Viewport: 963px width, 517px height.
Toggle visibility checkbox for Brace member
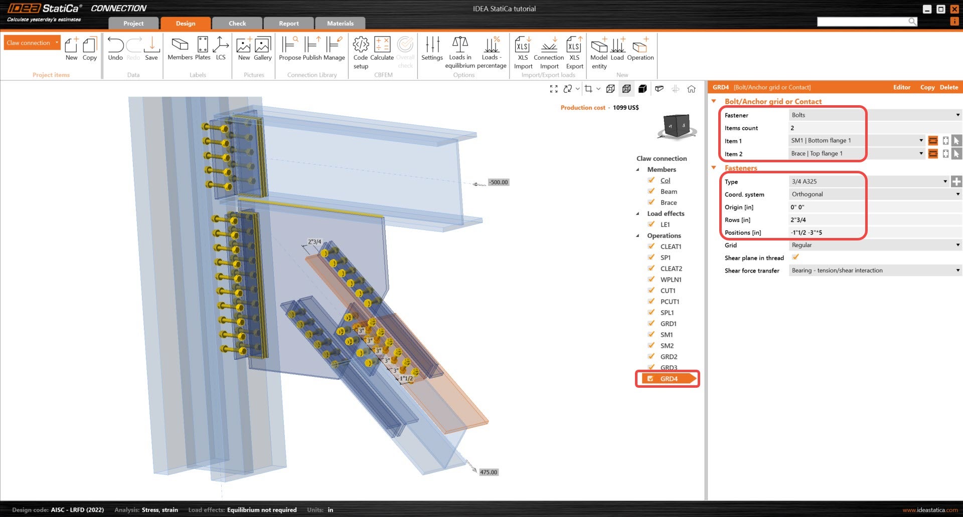[x=651, y=202]
